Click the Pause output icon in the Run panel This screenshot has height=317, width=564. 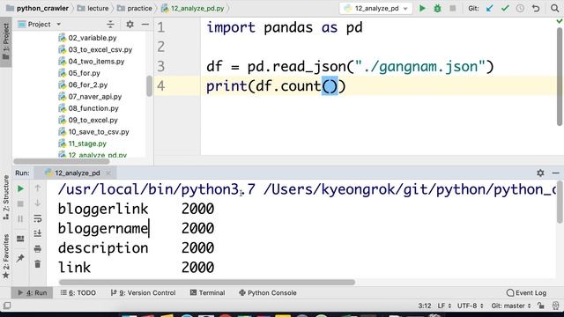20,219
